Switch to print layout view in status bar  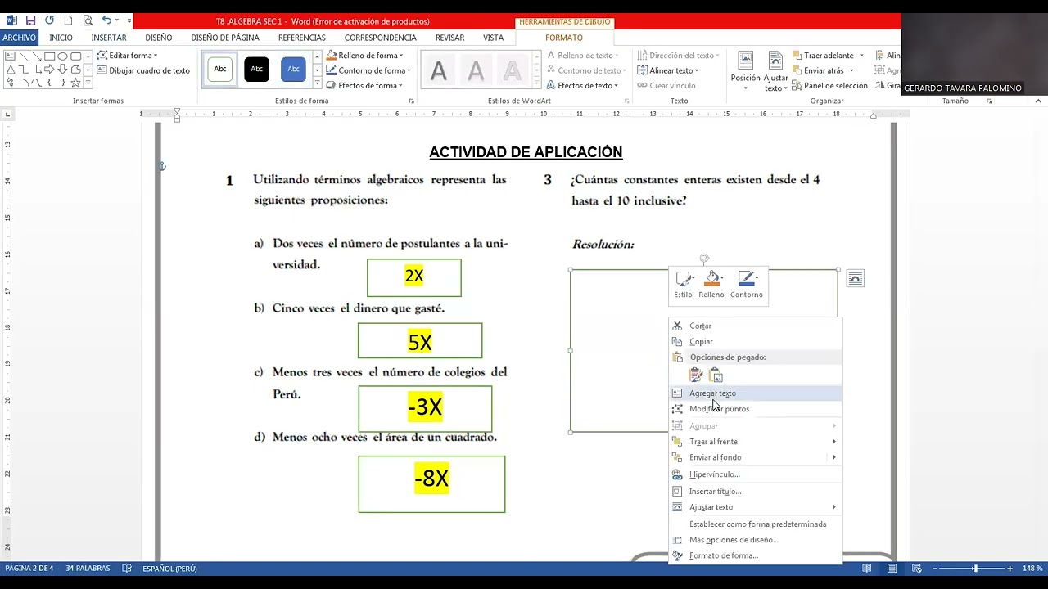[x=892, y=568]
